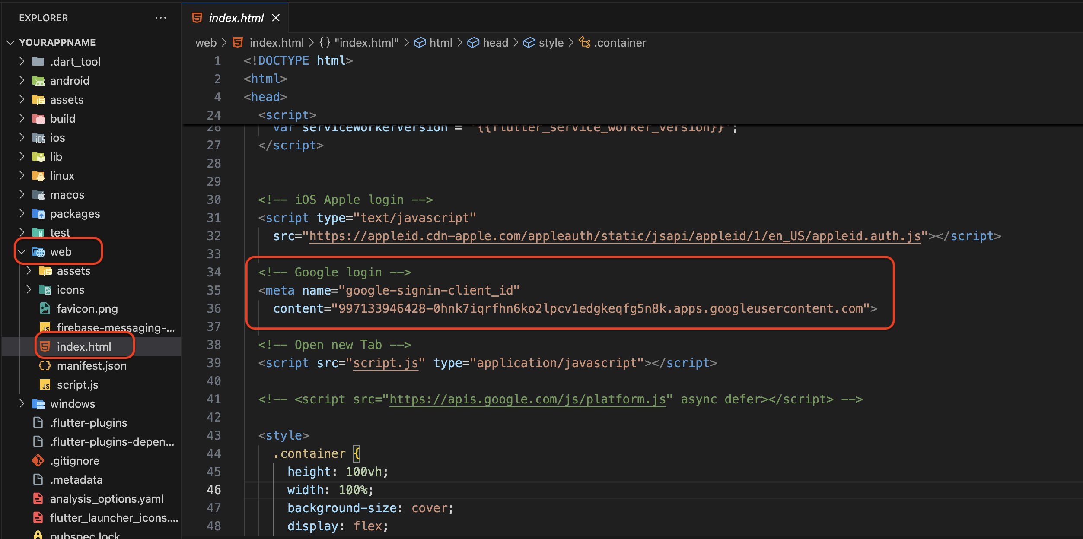Click the manifest.json braces icon
Image resolution: width=1083 pixels, height=539 pixels.
click(x=45, y=366)
